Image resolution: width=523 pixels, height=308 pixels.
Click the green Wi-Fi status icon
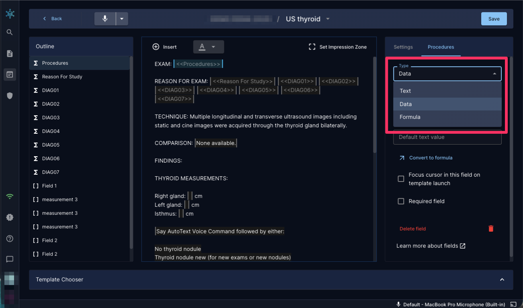click(10, 196)
